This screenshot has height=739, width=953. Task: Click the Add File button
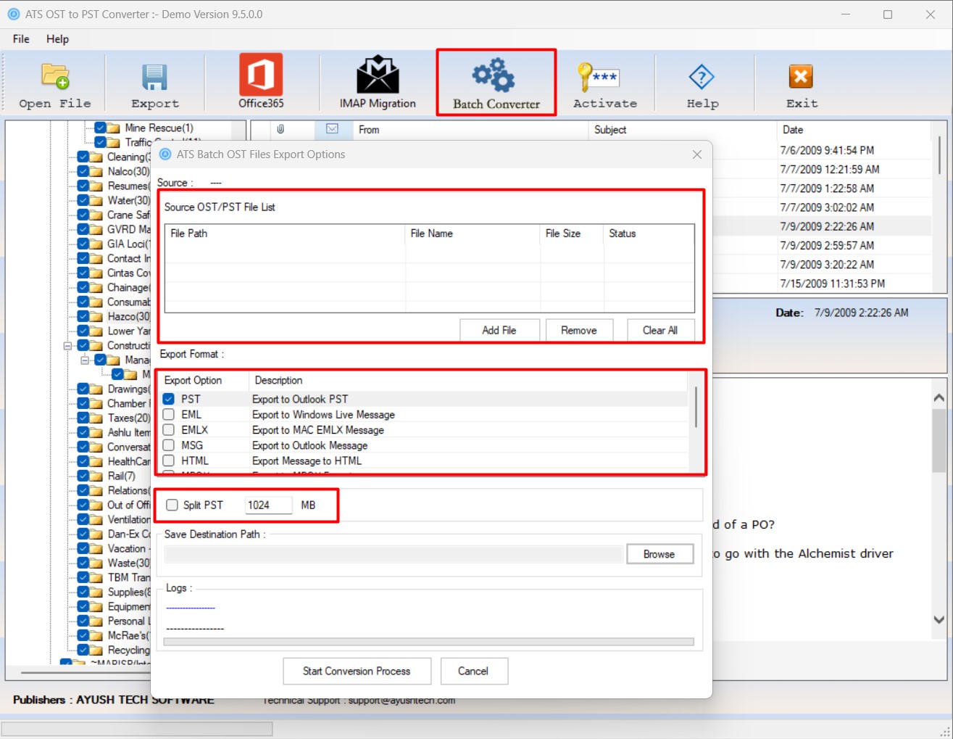tap(499, 330)
